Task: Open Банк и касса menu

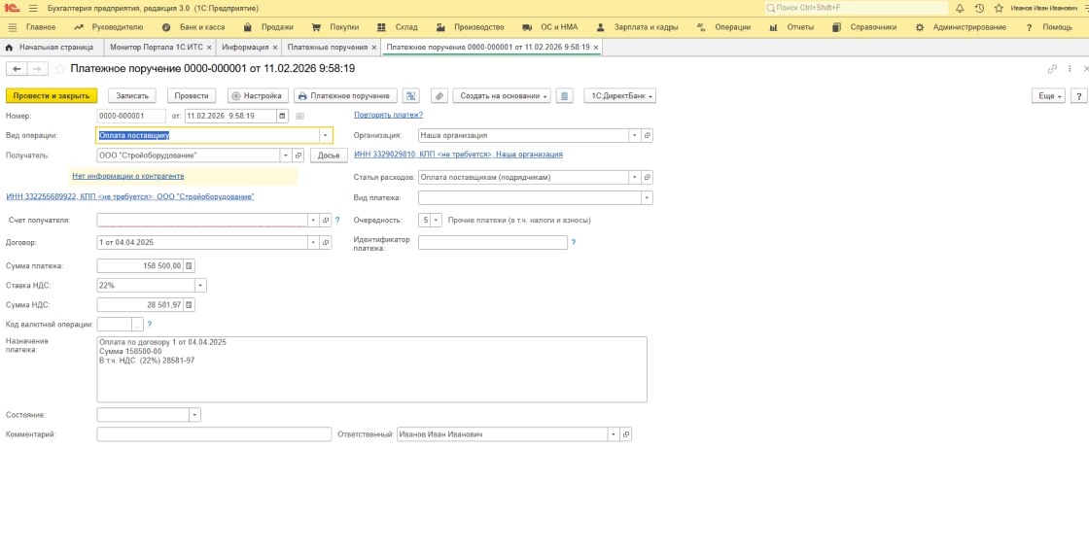Action: pos(193,27)
